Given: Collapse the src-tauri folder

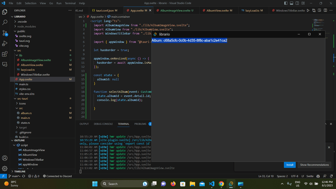Looking at the screenshot, I should click(22, 99).
